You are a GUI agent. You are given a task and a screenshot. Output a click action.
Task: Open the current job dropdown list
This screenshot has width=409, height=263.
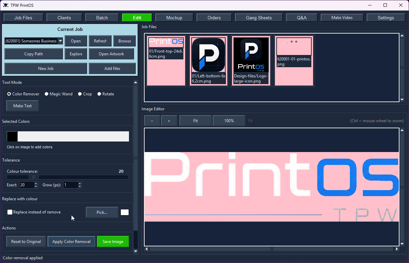pyautogui.click(x=60, y=41)
